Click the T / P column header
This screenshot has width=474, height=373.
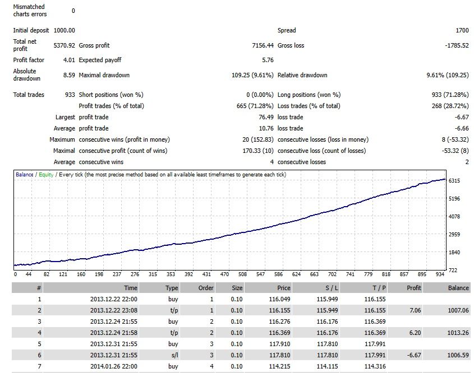(363, 288)
